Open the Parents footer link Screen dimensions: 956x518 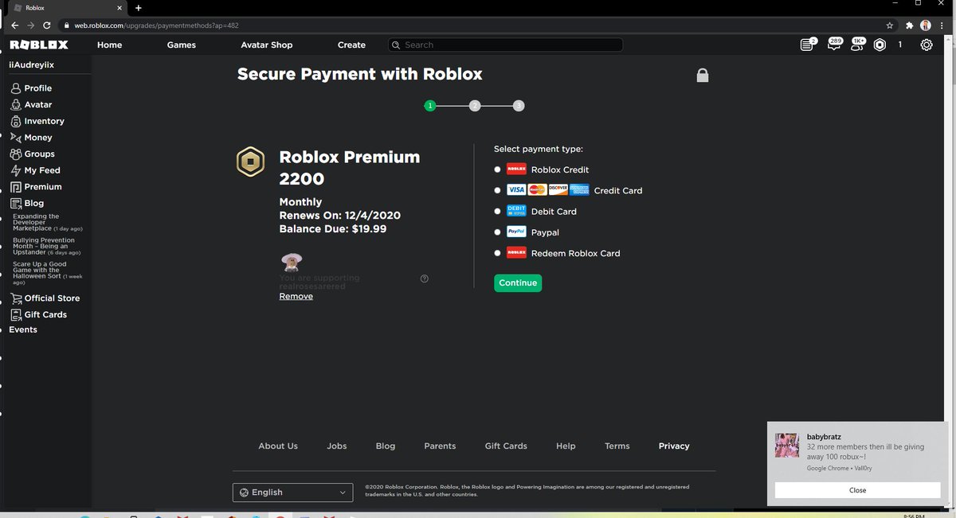point(440,446)
